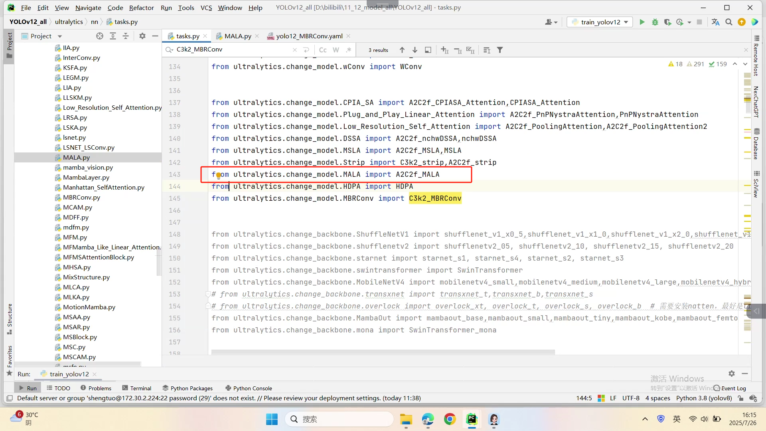This screenshot has height=431, width=766.
Task: Select all occurrences icon
Action: [471, 50]
